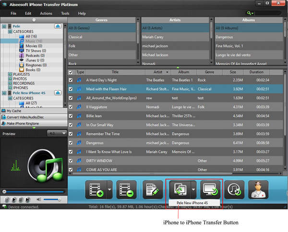Uncheck Remember The Time track
The width and height of the screenshot is (288, 232).
[x=71, y=134]
